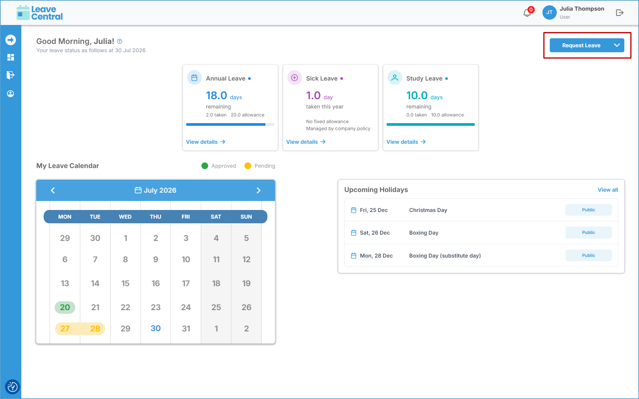
Task: Click the help icon next to greeting
Action: coord(120,42)
